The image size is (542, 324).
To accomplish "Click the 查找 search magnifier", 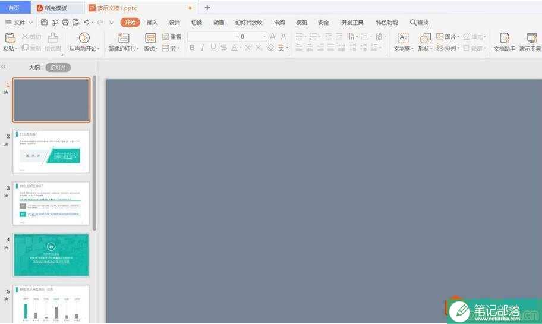I will pos(413,22).
